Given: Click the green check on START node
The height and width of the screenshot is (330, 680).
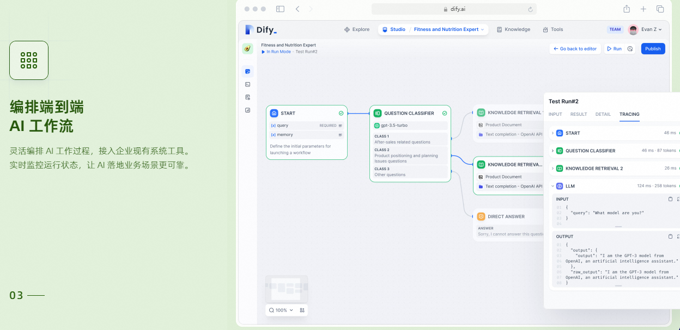Looking at the screenshot, I should 341,113.
